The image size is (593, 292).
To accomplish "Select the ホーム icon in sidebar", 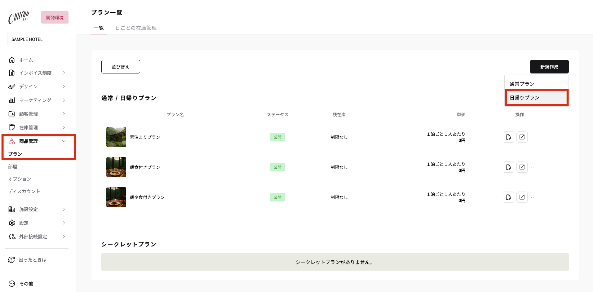I will click(12, 60).
